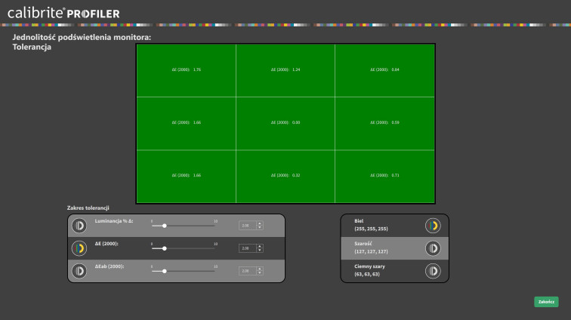The width and height of the screenshot is (571, 320).
Task: Decrease ΔE (2000) value with down arrow
Action: tap(260, 250)
